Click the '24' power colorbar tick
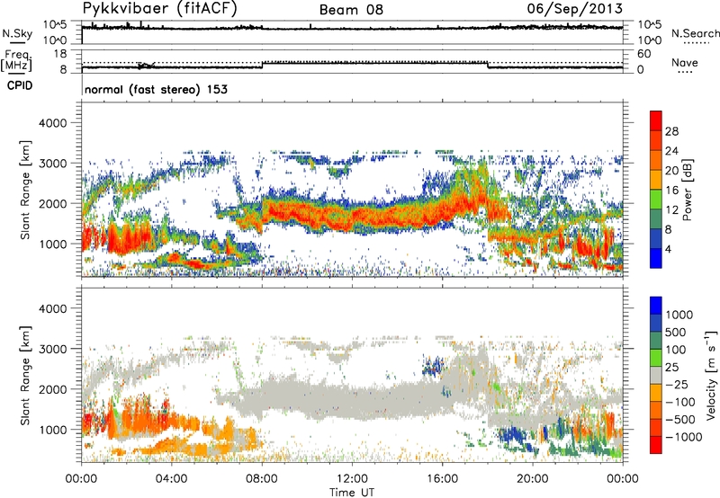Image resolution: width=720 pixels, height=498 pixels. (x=671, y=151)
